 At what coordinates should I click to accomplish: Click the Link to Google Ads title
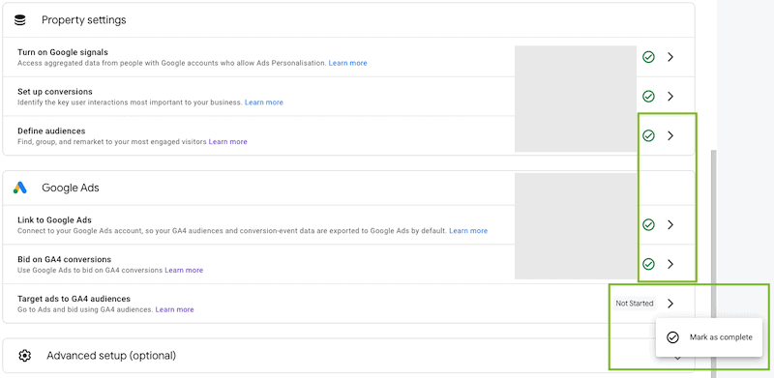54,220
